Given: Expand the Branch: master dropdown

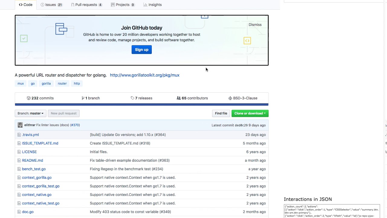Looking at the screenshot, I should (x=31, y=113).
